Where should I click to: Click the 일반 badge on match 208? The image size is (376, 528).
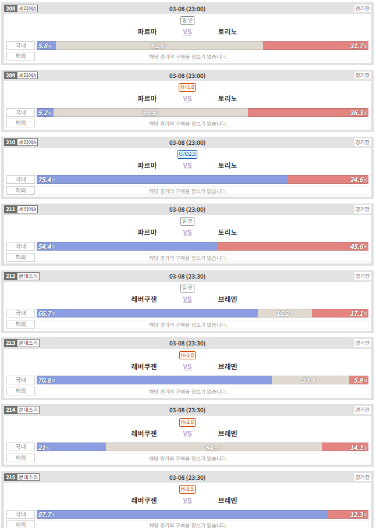(187, 20)
